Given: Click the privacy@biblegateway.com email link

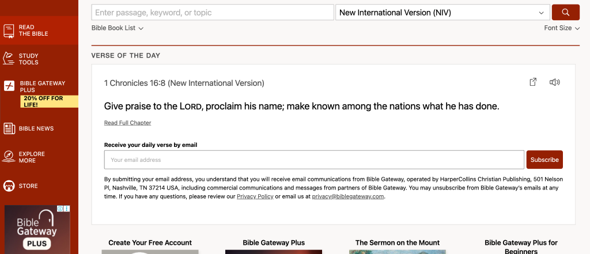Looking at the screenshot, I should pos(347,196).
